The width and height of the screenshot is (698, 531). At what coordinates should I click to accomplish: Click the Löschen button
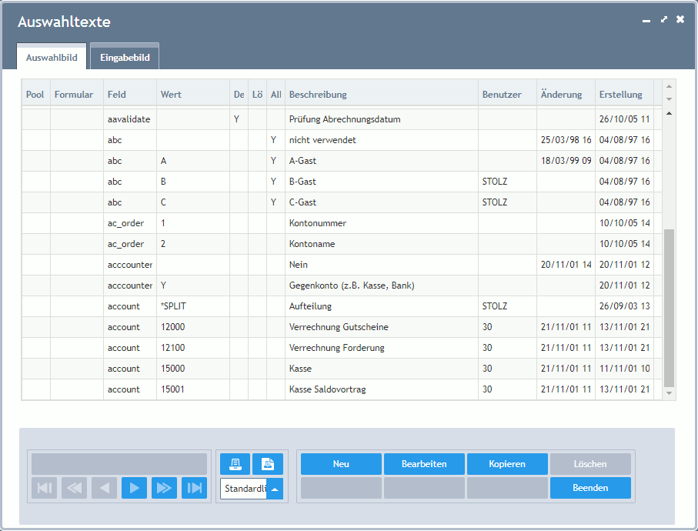coord(590,464)
